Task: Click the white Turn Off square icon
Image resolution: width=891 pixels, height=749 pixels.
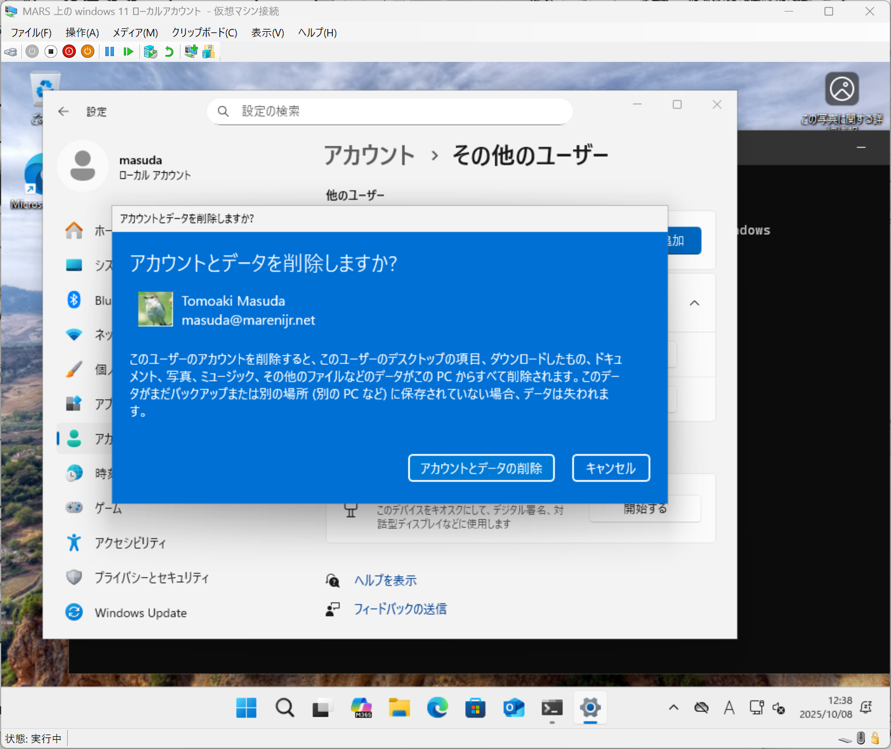Action: tap(51, 51)
